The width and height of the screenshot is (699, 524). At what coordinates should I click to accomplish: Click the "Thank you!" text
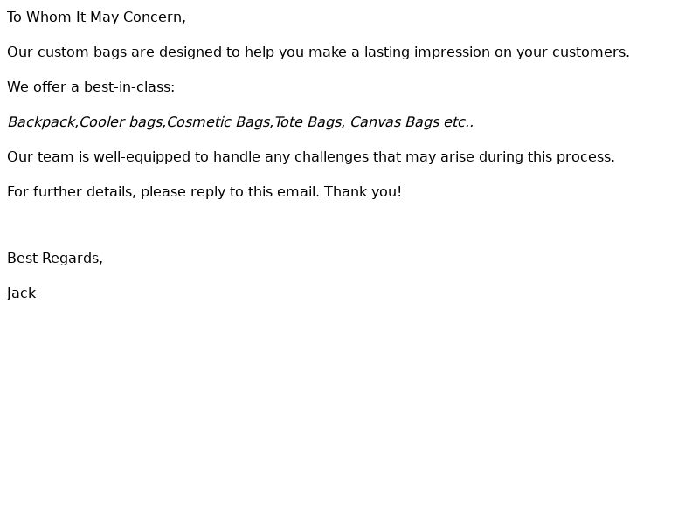click(363, 192)
